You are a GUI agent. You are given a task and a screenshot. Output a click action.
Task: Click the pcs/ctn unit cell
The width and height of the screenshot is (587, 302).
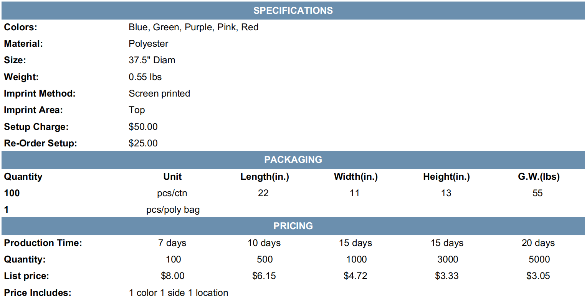pyautogui.click(x=172, y=193)
